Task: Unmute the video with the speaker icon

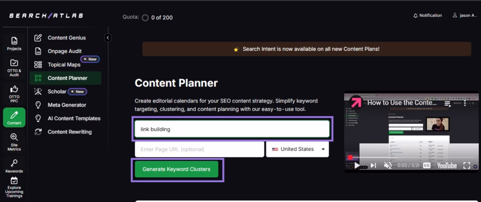Action: (x=388, y=165)
